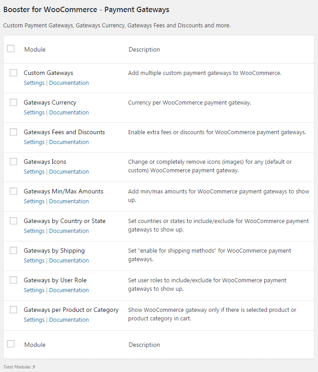Click 'Set countries or states' description text
This screenshot has height=372, width=318.
tap(218, 225)
